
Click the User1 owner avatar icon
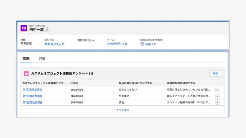click(142, 44)
